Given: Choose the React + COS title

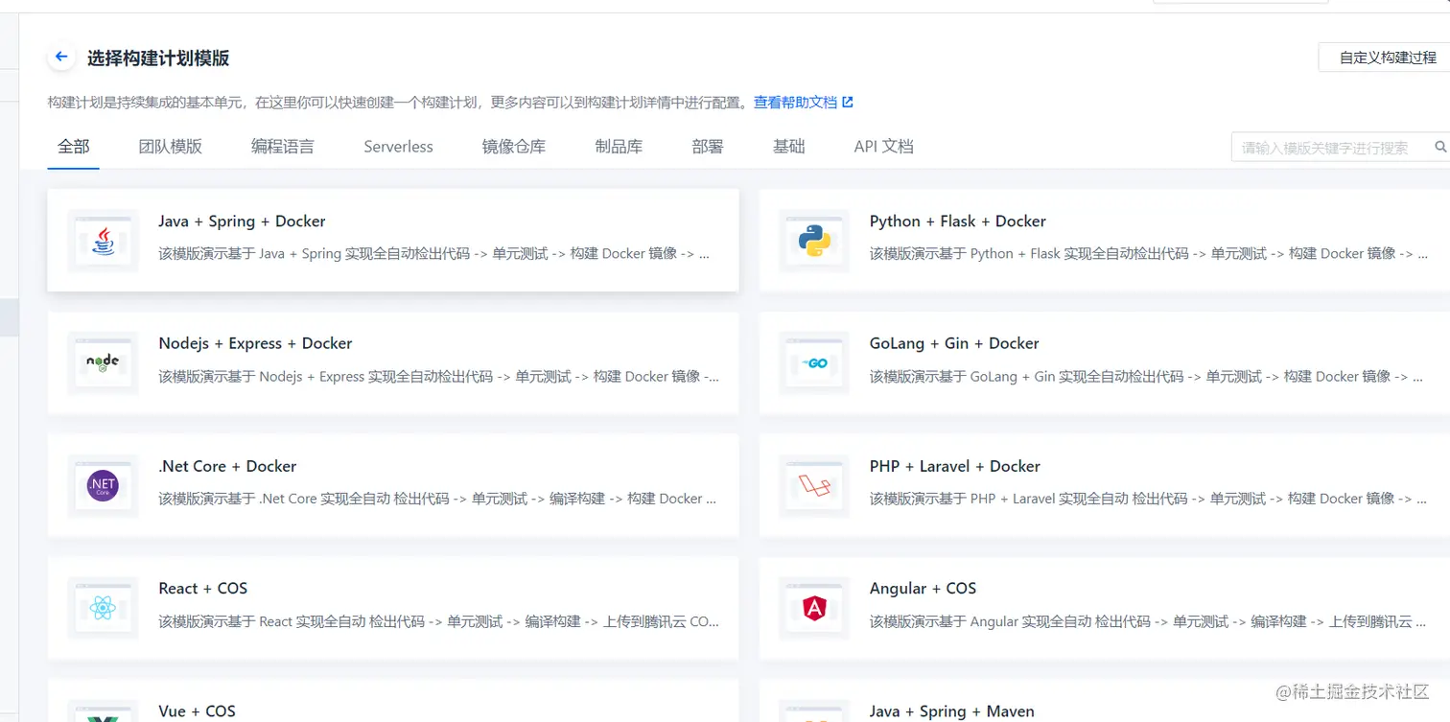Looking at the screenshot, I should tap(203, 588).
